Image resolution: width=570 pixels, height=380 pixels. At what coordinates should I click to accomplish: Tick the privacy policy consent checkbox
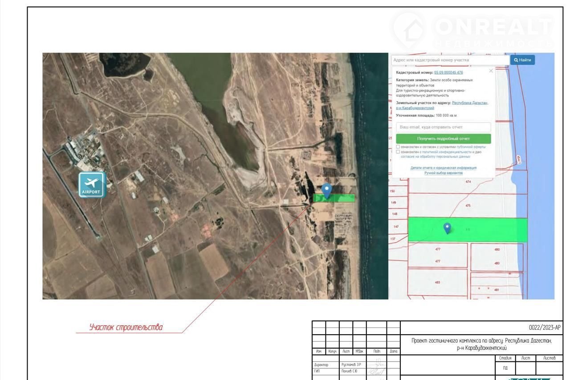pos(398,152)
